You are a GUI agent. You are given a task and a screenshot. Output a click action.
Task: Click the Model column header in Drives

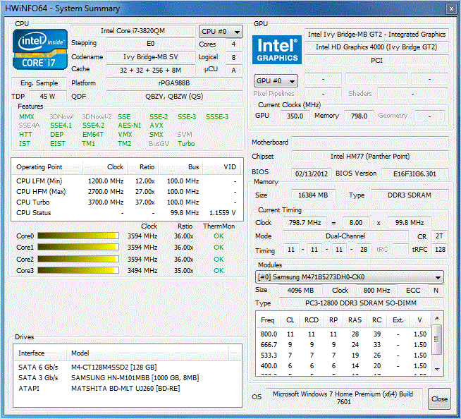point(147,353)
